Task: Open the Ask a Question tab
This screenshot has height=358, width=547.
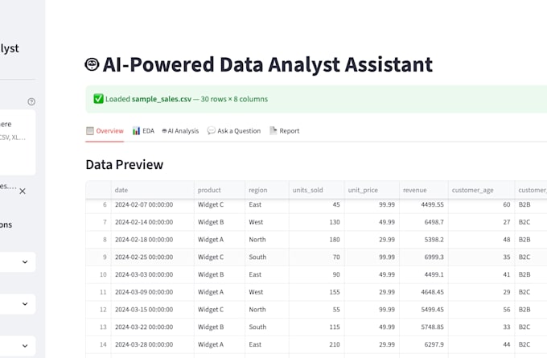Action: click(x=234, y=131)
